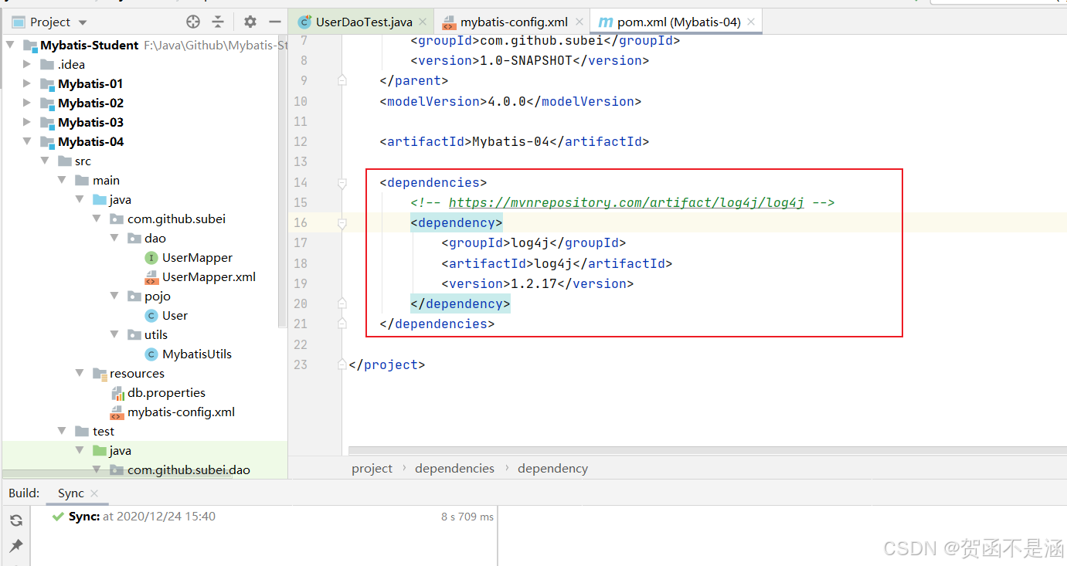Viewport: 1067px width, 566px height.
Task: Fold the dependencies block at line 14
Action: 342,182
